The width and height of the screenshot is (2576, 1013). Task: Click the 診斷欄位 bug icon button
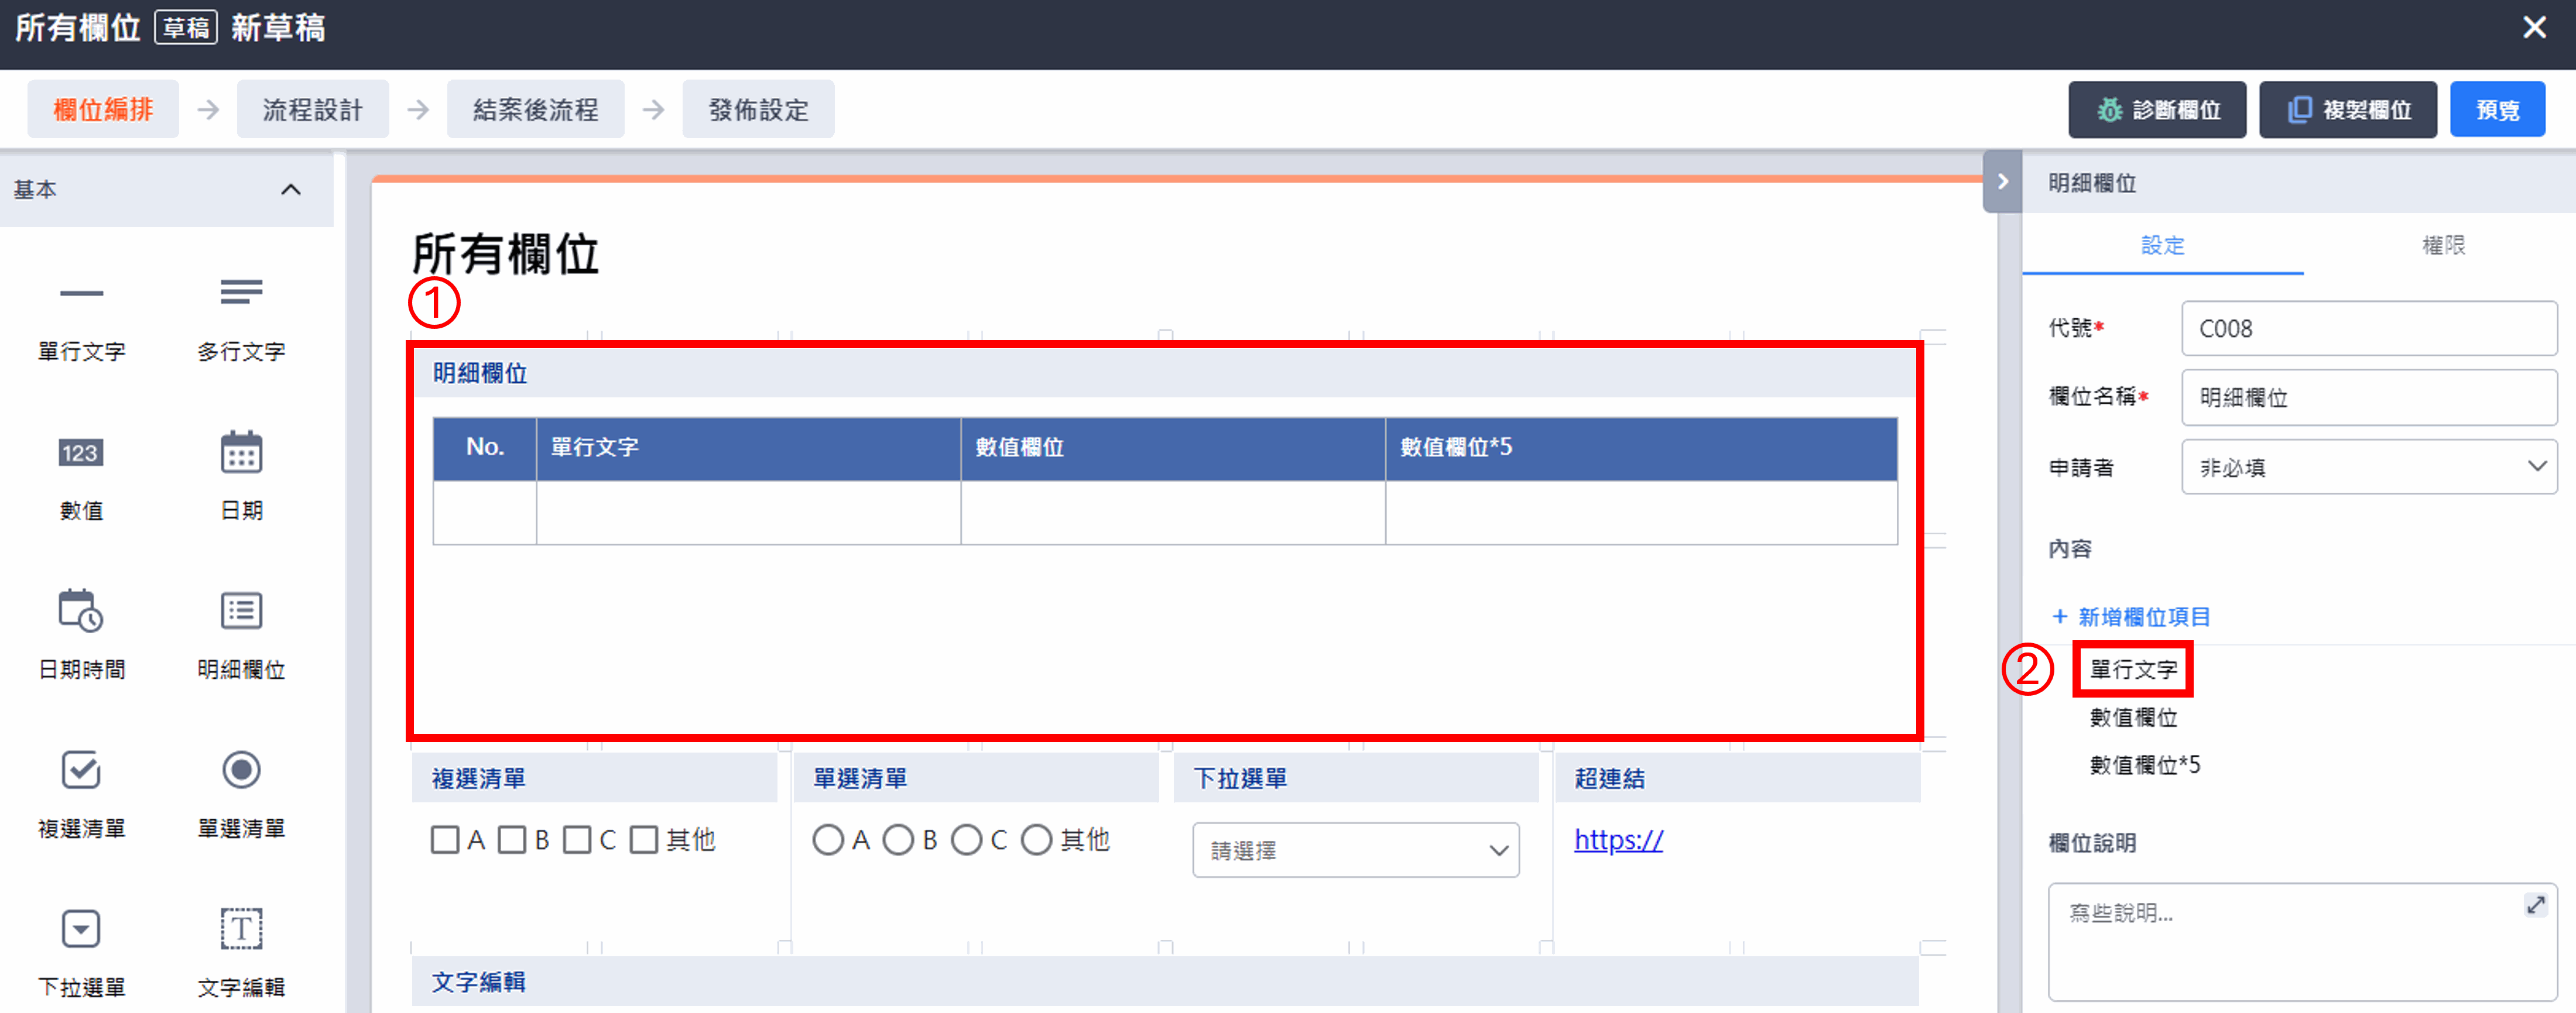point(2157,109)
